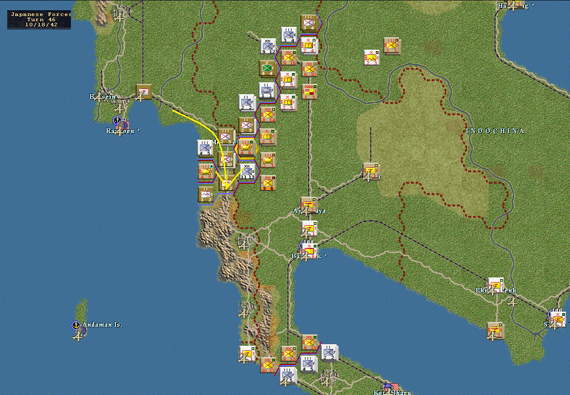The image size is (570, 395).
Task: Select the green brigade unit 4-4
Action: (x=267, y=68)
